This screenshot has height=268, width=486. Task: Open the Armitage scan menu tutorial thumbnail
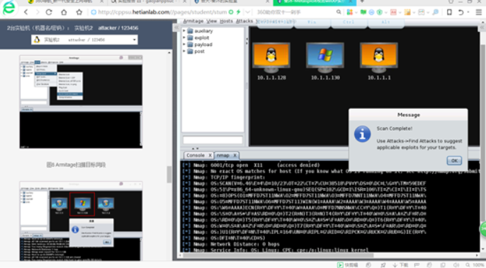(x=81, y=102)
